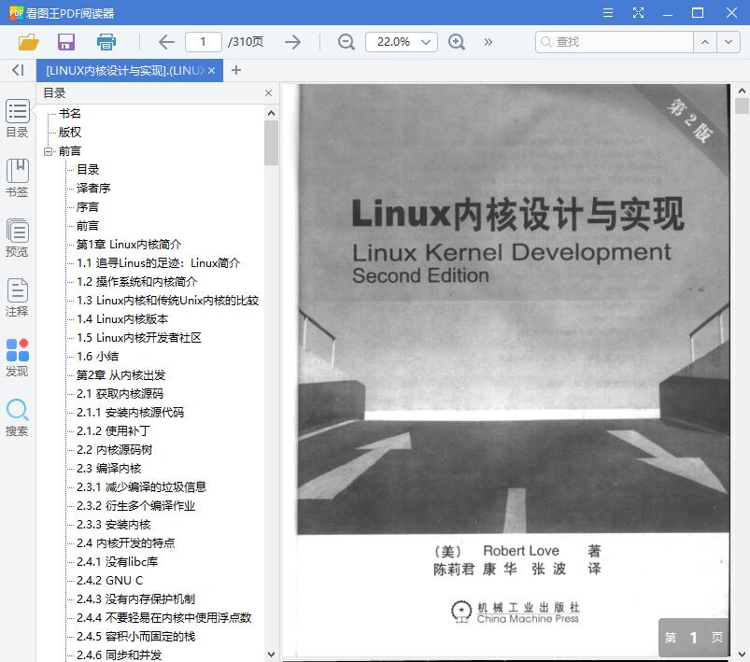The height and width of the screenshot is (662, 750).
Task: Click the 第 1 页 page indicator
Action: 694,637
